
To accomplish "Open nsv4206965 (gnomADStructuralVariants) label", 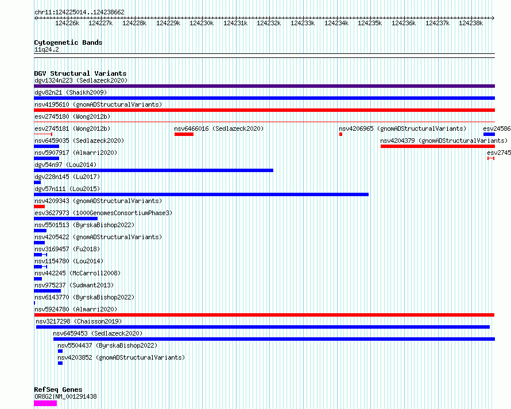I will point(402,128).
